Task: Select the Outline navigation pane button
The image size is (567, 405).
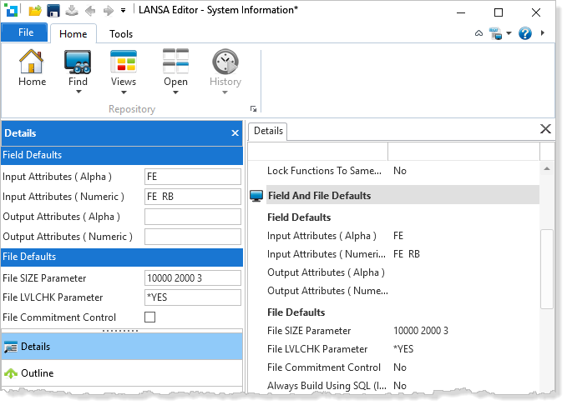Action: (x=122, y=372)
